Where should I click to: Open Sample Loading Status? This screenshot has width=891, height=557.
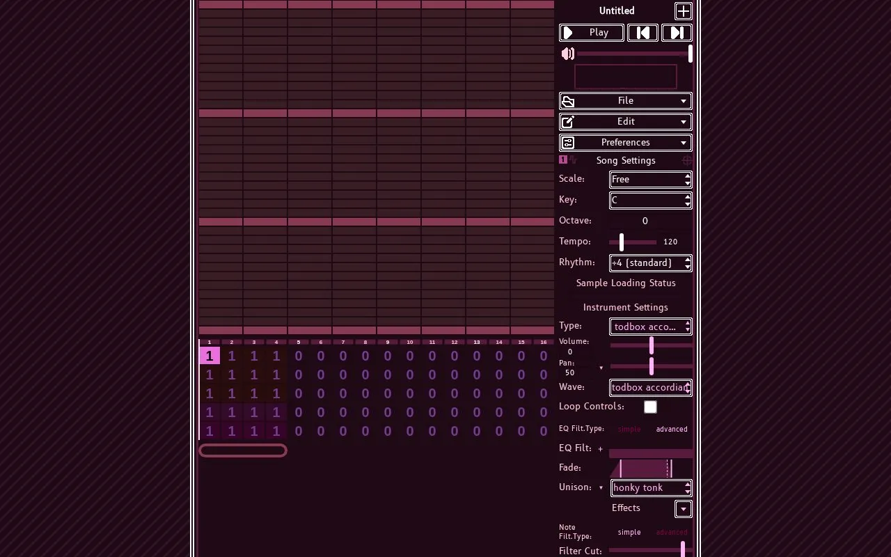(626, 283)
